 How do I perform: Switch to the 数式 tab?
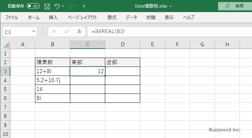(112, 17)
